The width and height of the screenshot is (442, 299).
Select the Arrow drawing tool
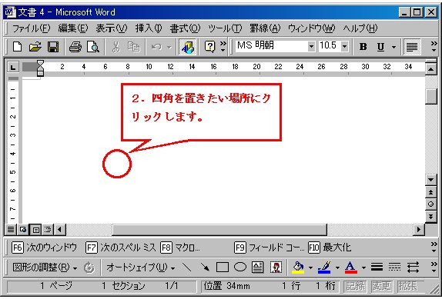pyautogui.click(x=205, y=267)
